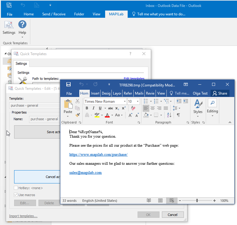
Task: Cut the selection with scissors icon
Action: pos(77,101)
